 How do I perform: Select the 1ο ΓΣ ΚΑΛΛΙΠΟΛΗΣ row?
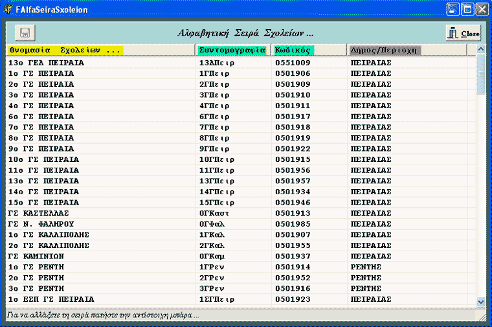pos(49,234)
